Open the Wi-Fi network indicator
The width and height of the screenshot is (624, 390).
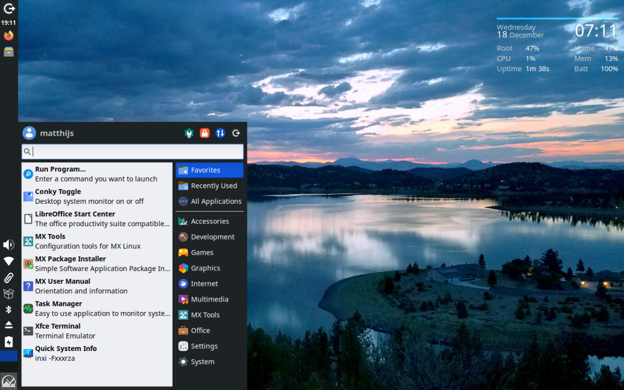9,261
